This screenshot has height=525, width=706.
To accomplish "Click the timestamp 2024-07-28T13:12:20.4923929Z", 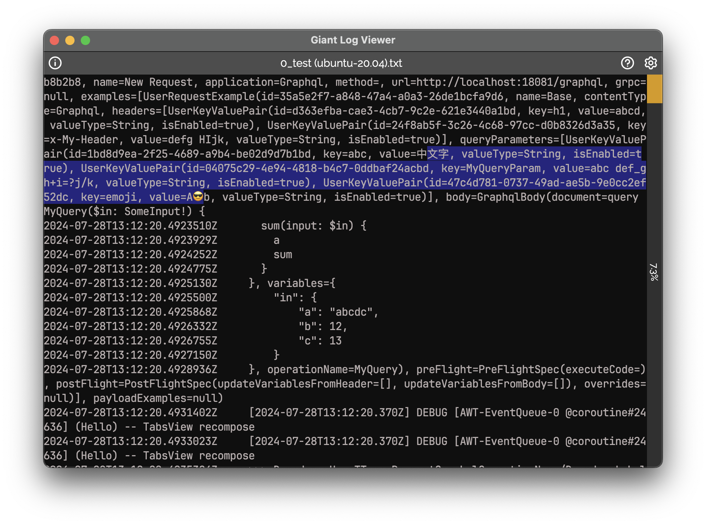I will [130, 240].
